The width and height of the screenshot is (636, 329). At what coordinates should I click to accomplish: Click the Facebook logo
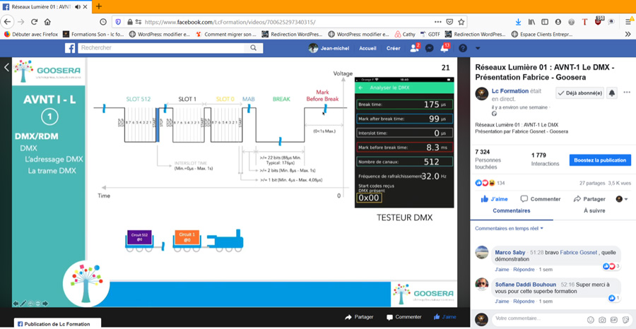click(x=70, y=48)
